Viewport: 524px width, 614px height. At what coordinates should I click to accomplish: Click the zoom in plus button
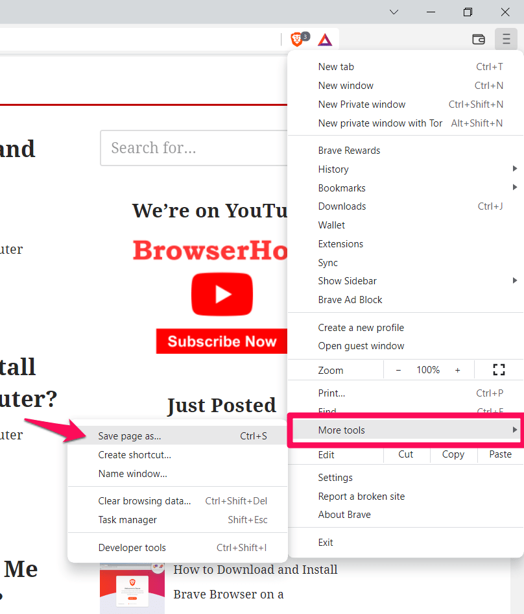[x=457, y=370]
